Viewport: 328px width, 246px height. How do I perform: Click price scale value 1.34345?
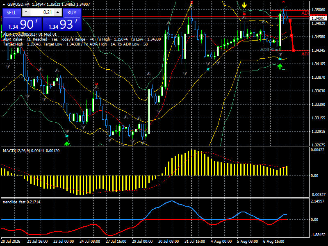click(x=319, y=50)
